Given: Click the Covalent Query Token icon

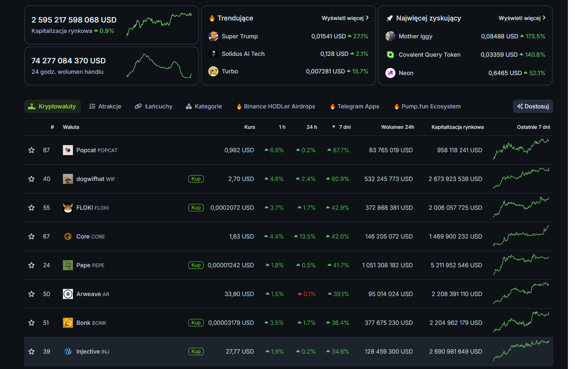Looking at the screenshot, I should click(x=390, y=55).
